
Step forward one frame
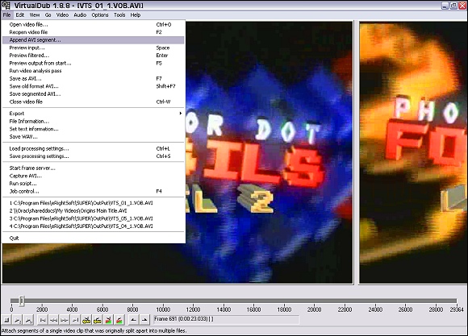tap(65, 320)
